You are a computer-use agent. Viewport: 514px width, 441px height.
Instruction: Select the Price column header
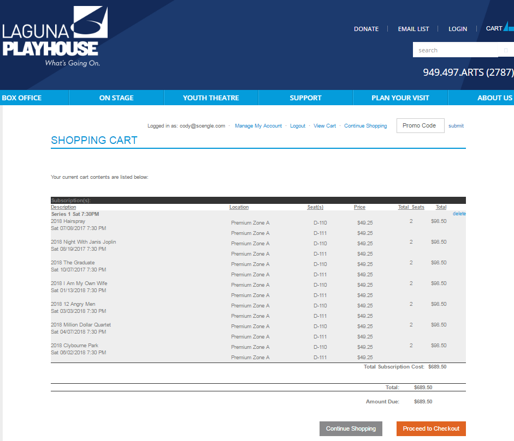(x=359, y=207)
